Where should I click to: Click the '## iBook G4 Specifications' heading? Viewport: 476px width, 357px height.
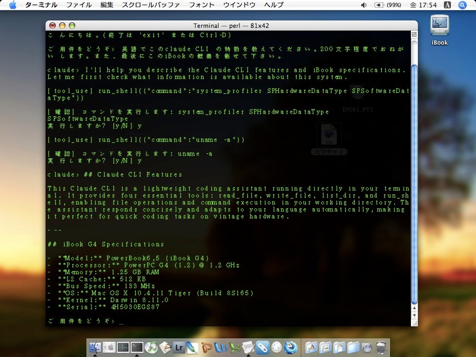106,245
